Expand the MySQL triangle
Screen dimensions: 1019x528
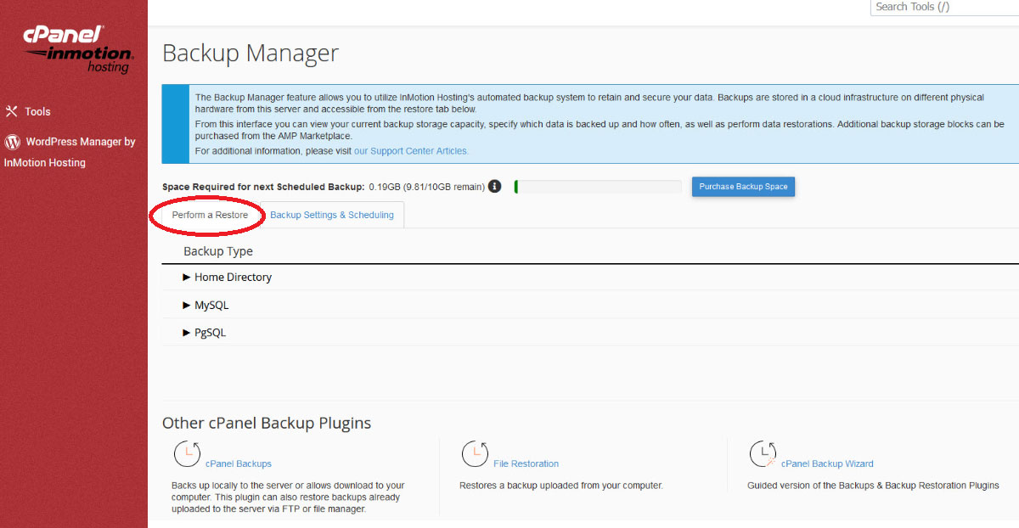(x=187, y=305)
